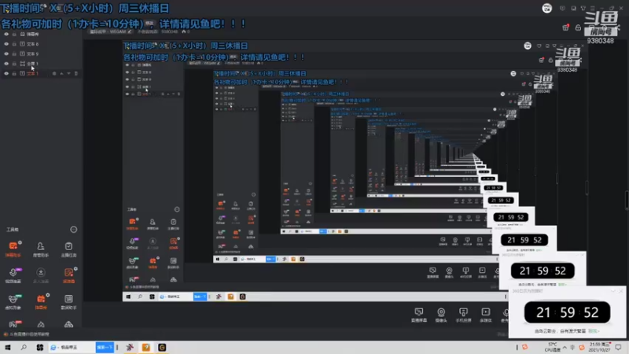Open the 虚拟形象 bear-face tool
Screen dimensions: 629x354
pos(13,301)
